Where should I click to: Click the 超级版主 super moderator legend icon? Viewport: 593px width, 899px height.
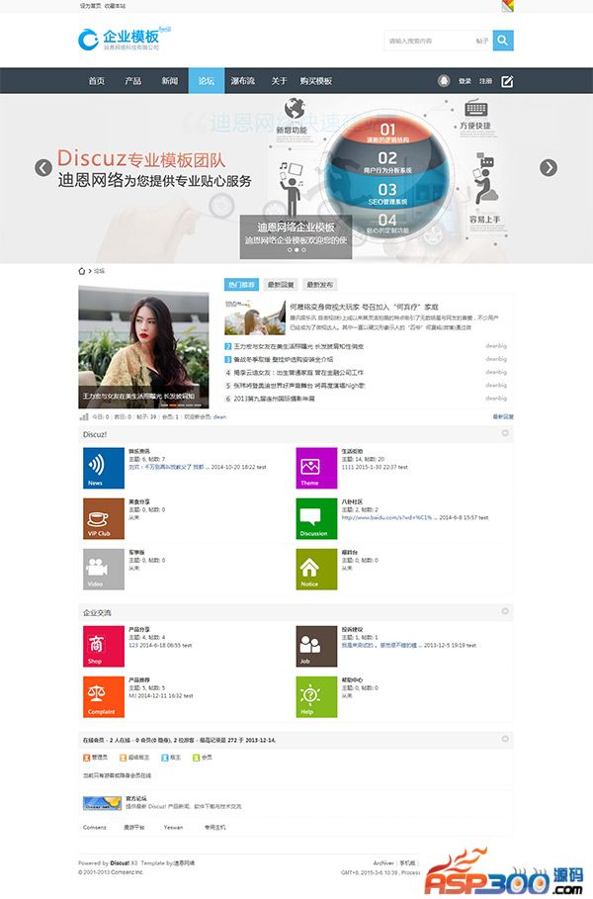pos(123,758)
